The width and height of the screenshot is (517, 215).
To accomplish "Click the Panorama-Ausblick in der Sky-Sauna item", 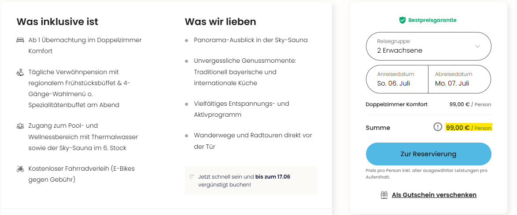I will 251,40.
